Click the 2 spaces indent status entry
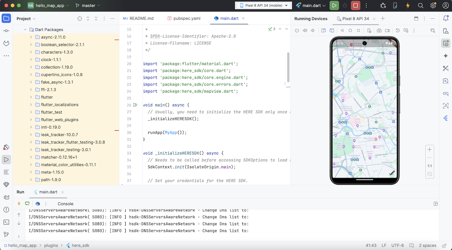Image resolution: width=452 pixels, height=250 pixels. [x=427, y=245]
